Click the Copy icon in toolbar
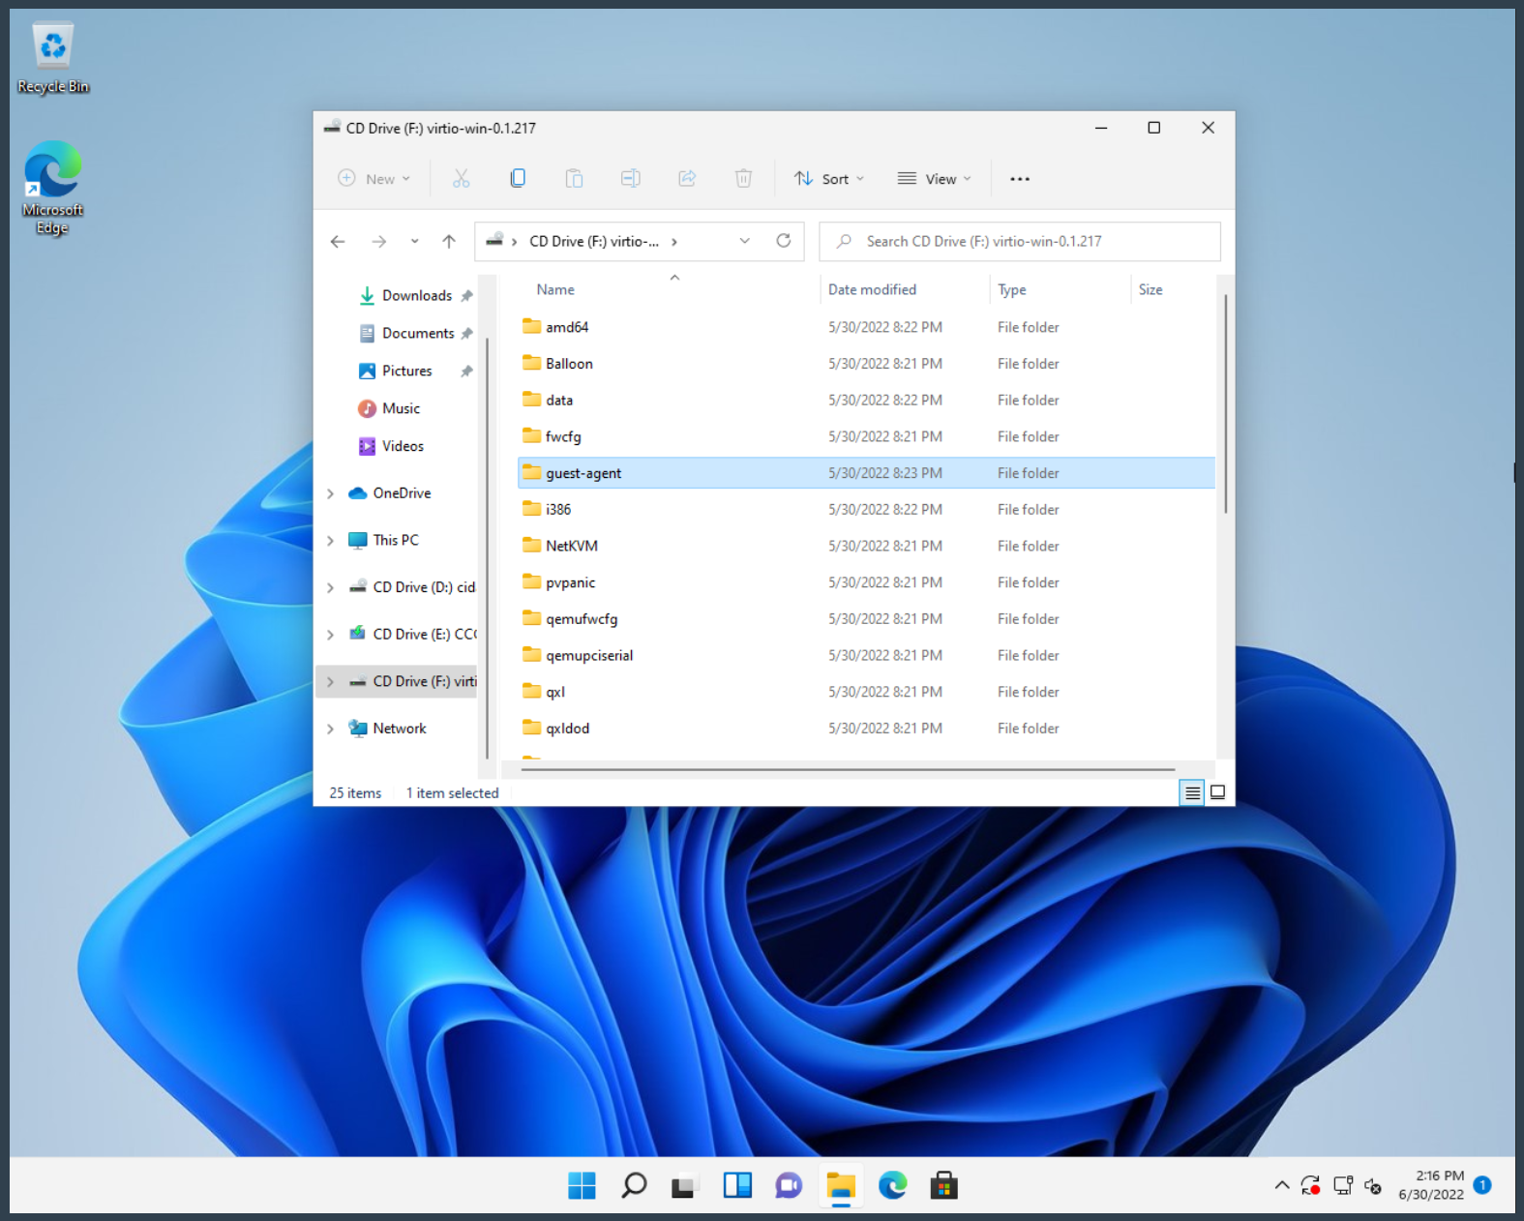Image resolution: width=1524 pixels, height=1221 pixels. tap(518, 178)
